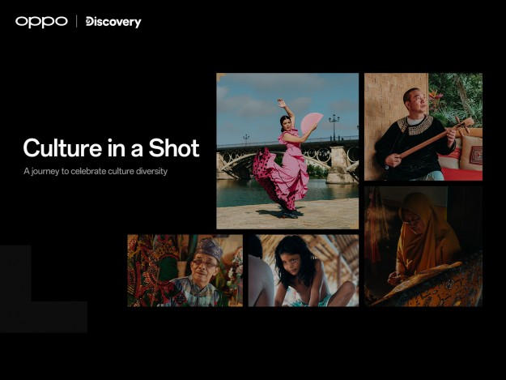Image resolution: width=506 pixels, height=380 pixels.
Task: Click the "Culture in a Shot" title
Action: click(x=111, y=148)
